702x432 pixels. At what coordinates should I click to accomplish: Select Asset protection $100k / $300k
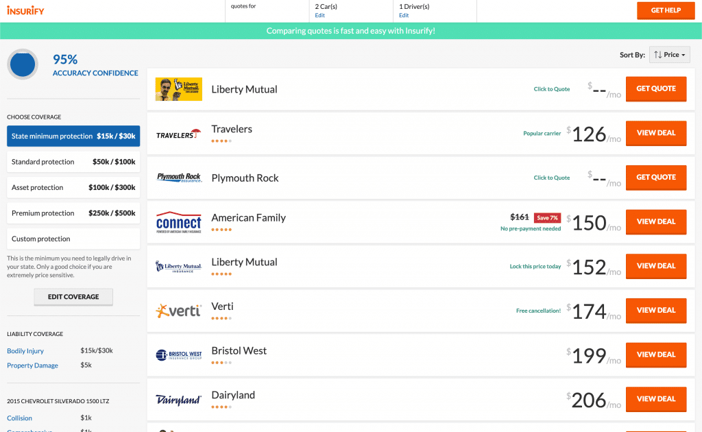click(73, 187)
